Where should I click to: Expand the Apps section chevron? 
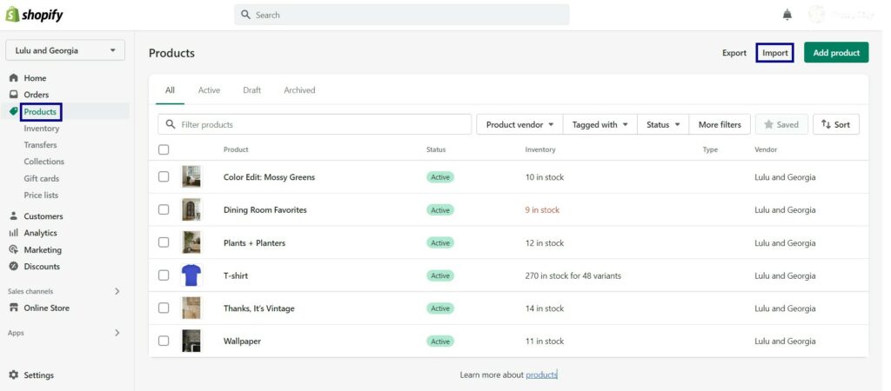pyautogui.click(x=117, y=333)
